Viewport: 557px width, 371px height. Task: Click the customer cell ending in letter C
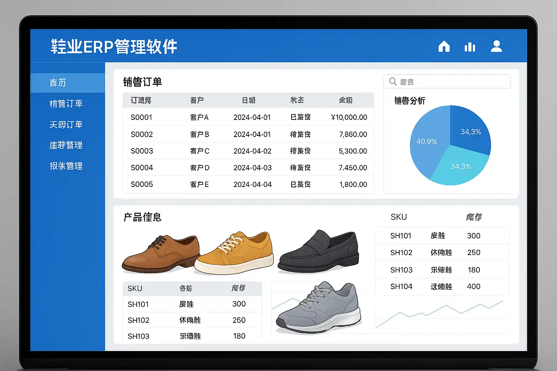pyautogui.click(x=200, y=151)
